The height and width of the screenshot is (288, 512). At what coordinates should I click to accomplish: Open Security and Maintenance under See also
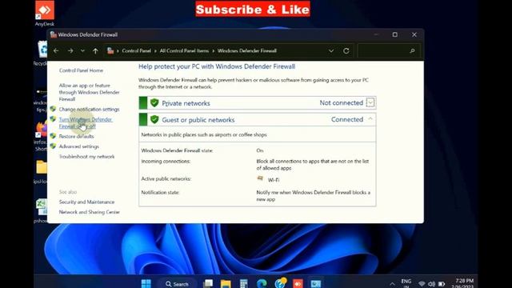[x=87, y=202]
